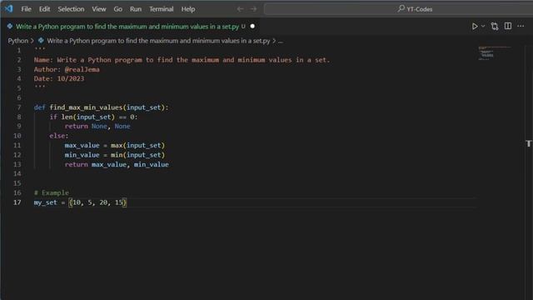Click the find_max_min_values function name
The width and height of the screenshot is (533, 300).
click(86, 107)
